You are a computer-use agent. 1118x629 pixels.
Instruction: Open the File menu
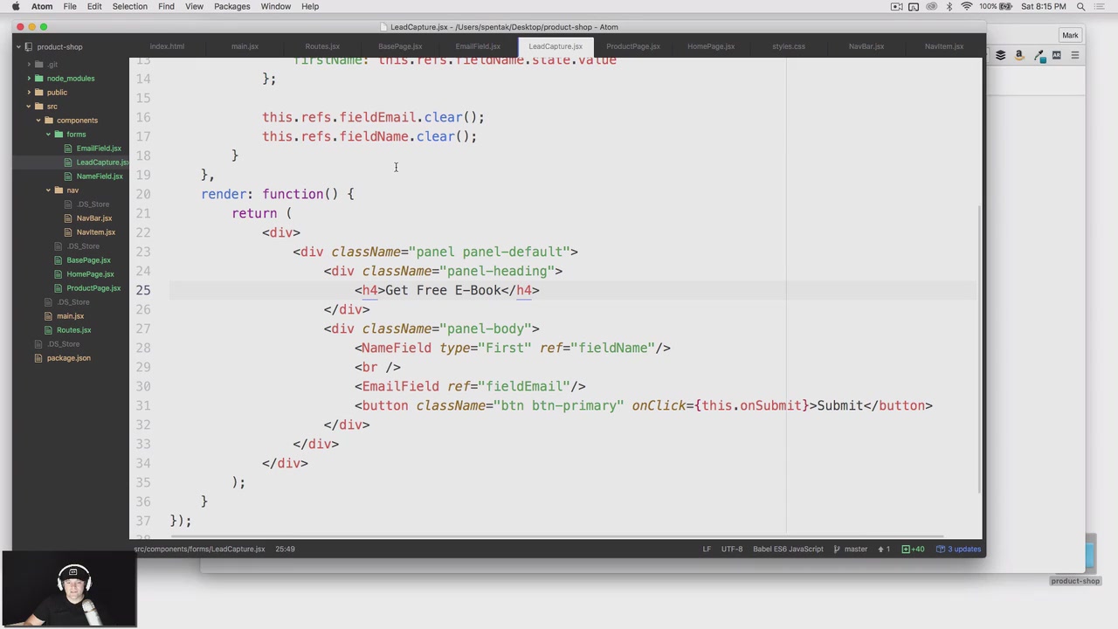pyautogui.click(x=70, y=6)
